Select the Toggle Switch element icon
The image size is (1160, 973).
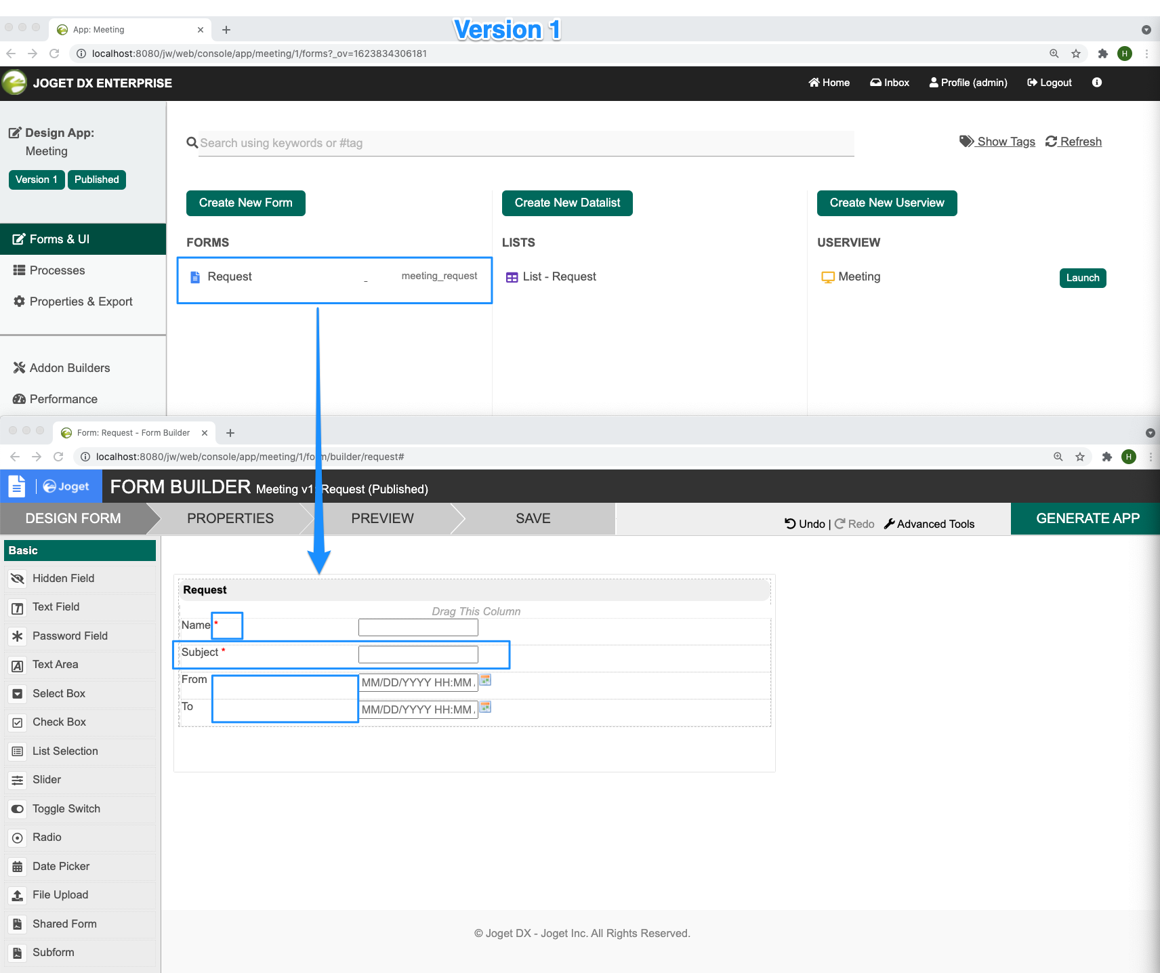point(18,809)
